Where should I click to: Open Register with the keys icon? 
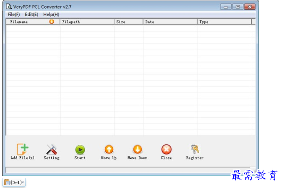(x=195, y=150)
